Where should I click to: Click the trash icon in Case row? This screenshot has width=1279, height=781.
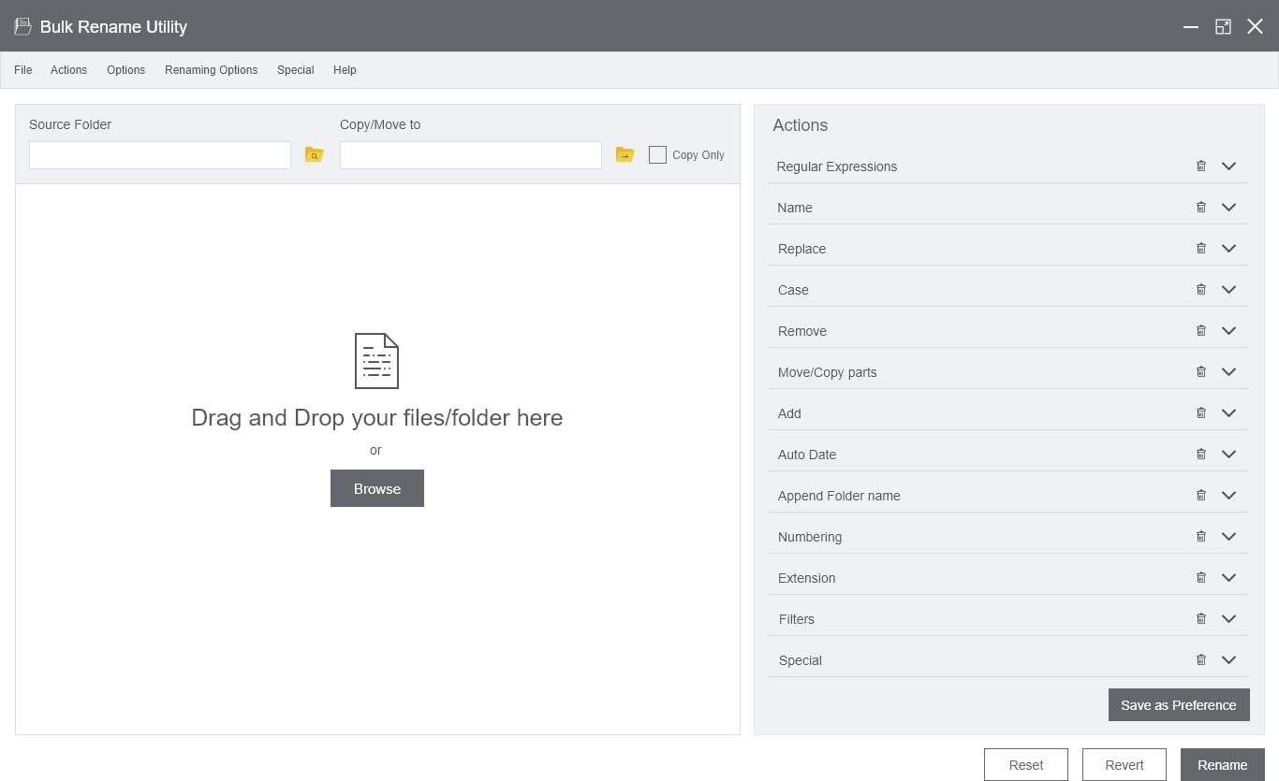[1201, 289]
